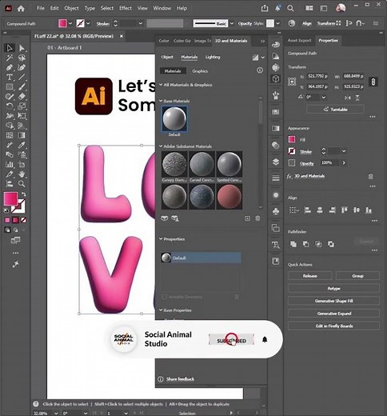Viewport: 387px width, 416px height.
Task: Select the Paintbrush tool
Action: pyautogui.click(x=22, y=86)
